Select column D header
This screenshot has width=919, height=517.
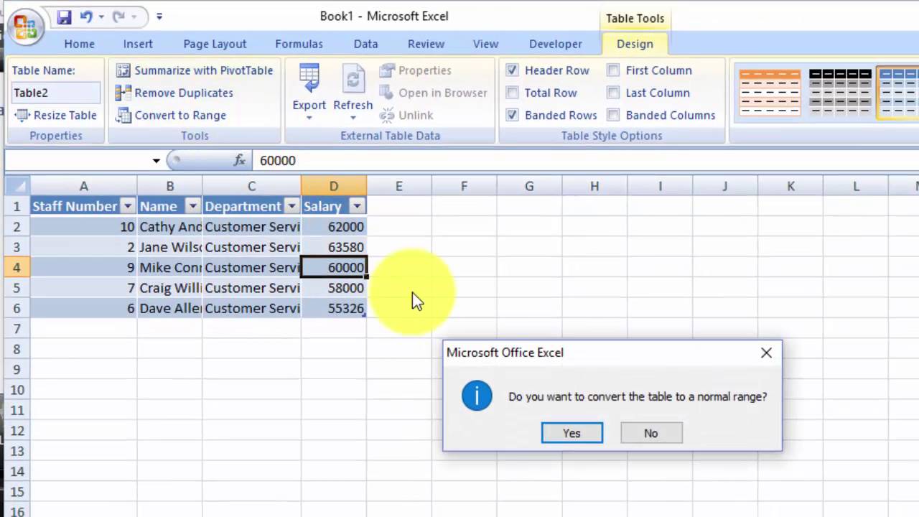(x=334, y=186)
